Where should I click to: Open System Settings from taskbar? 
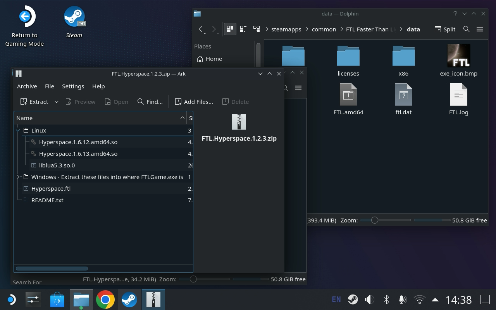click(33, 300)
